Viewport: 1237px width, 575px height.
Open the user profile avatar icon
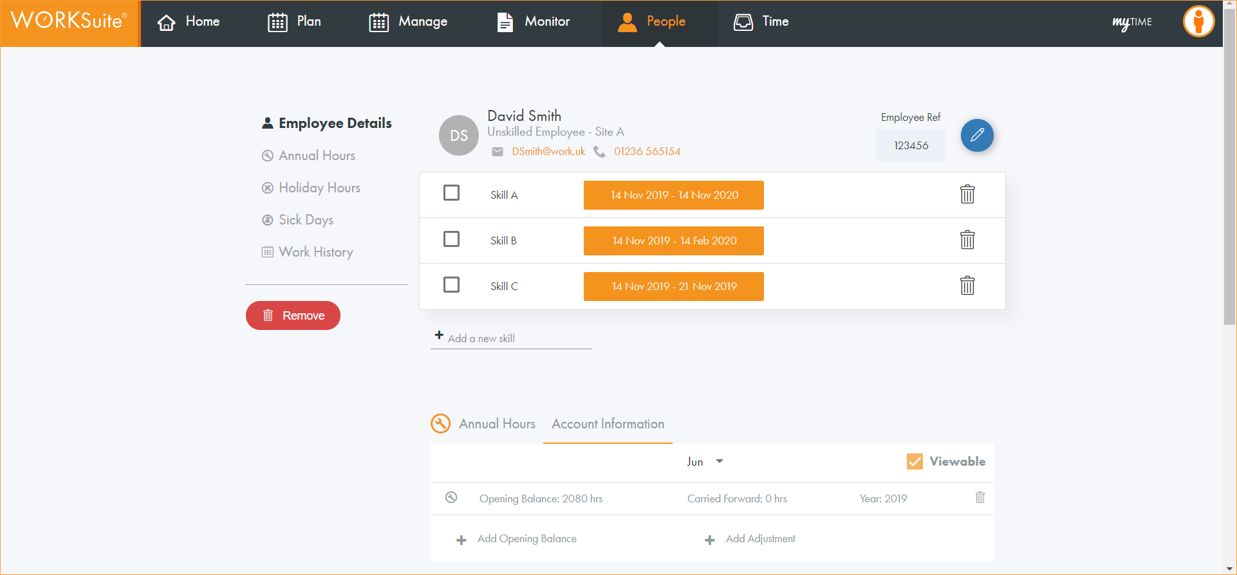coord(1198,22)
